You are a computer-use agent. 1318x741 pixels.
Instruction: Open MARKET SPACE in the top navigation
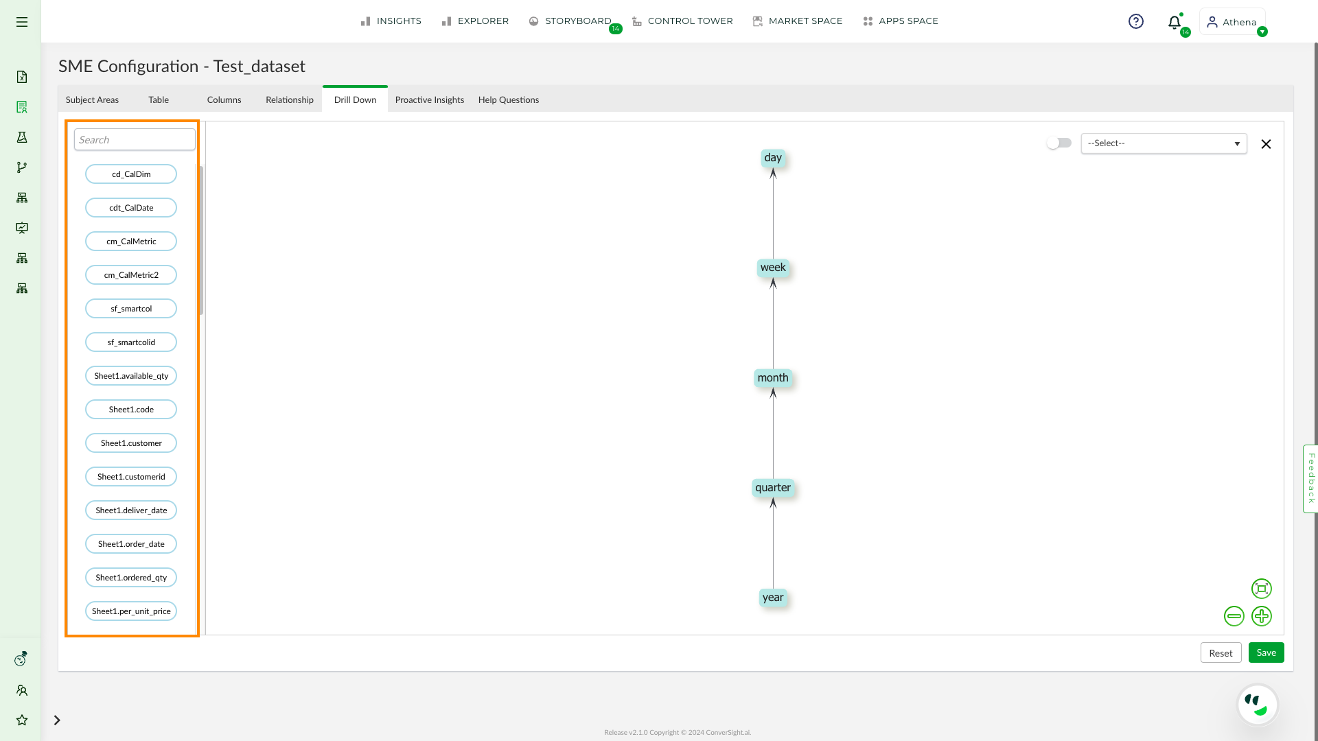point(798,21)
